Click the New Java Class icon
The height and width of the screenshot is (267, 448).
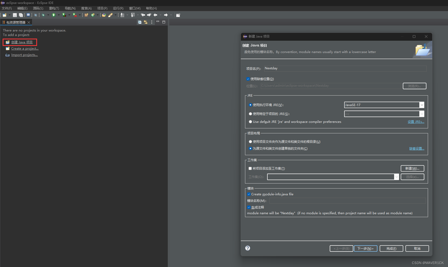[x=93, y=15]
